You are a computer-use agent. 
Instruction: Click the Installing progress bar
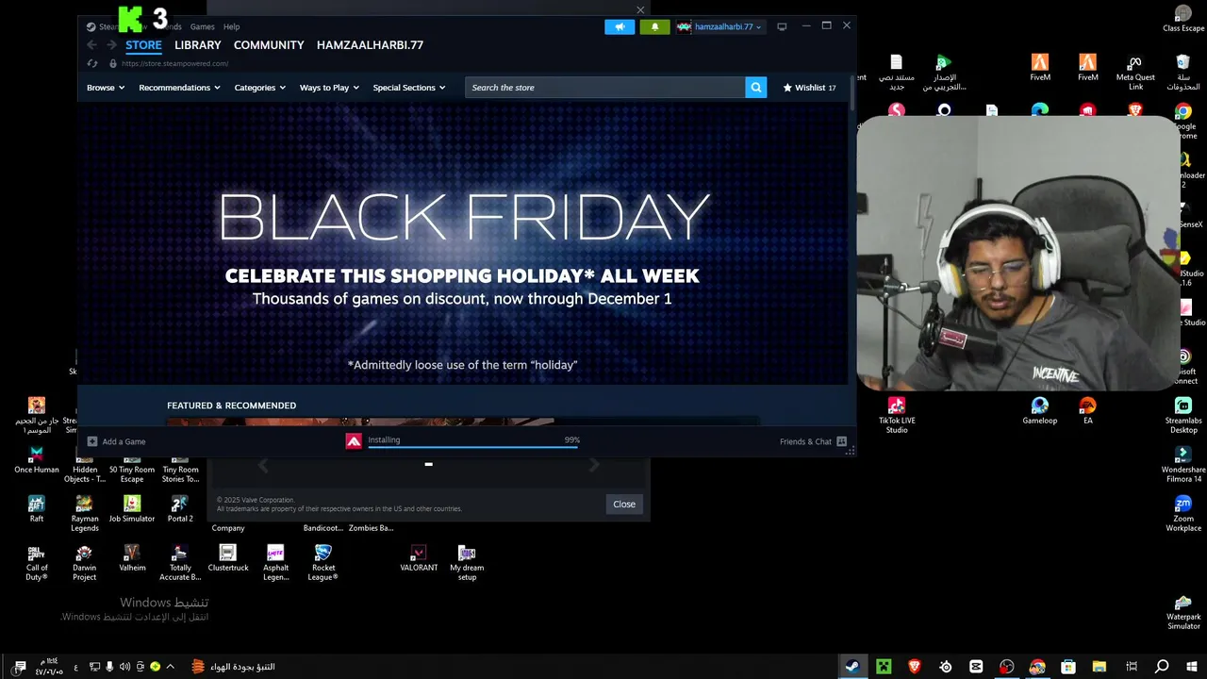(x=472, y=448)
